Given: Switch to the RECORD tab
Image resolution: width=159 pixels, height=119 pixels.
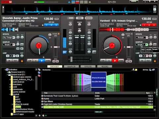Looking at the screenshot, I should pyautogui.click(x=105, y=66).
